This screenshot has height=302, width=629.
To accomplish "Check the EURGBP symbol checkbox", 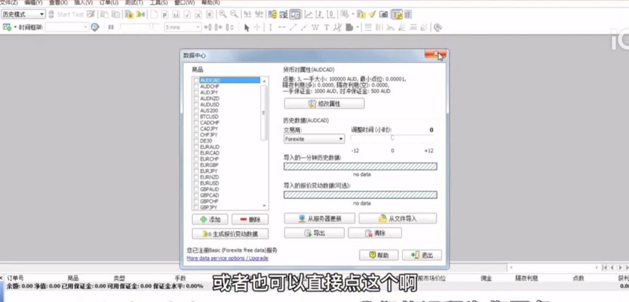I will pos(196,165).
